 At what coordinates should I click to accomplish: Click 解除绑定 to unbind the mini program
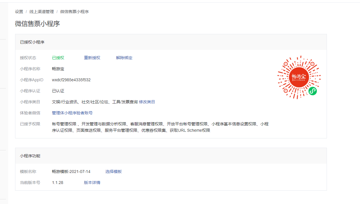pos(124,58)
